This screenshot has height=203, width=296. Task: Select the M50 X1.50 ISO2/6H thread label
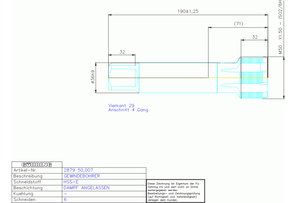(x=280, y=27)
